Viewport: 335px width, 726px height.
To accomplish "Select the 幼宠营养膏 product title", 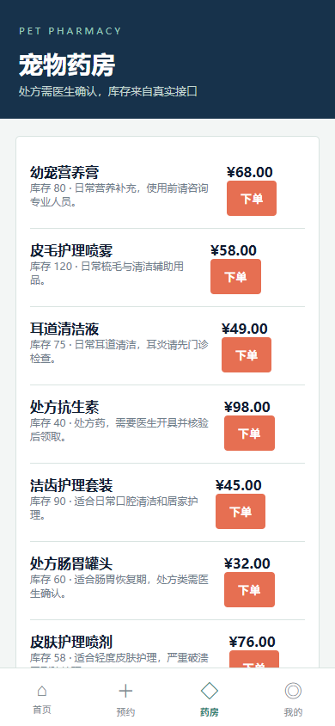I will (64, 172).
